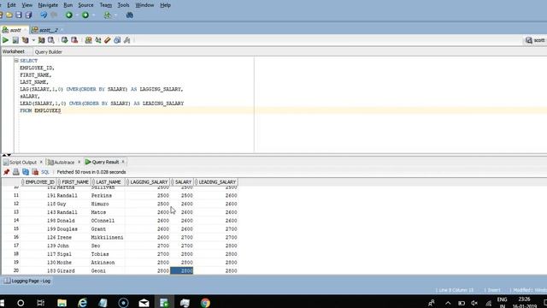Image resolution: width=547 pixels, height=308 pixels.
Task: Click the Freeze View pin icon
Action: [x=6, y=172]
